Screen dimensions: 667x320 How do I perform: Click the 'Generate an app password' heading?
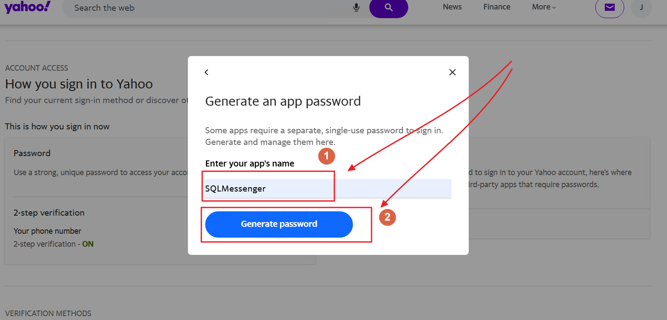[x=283, y=101]
